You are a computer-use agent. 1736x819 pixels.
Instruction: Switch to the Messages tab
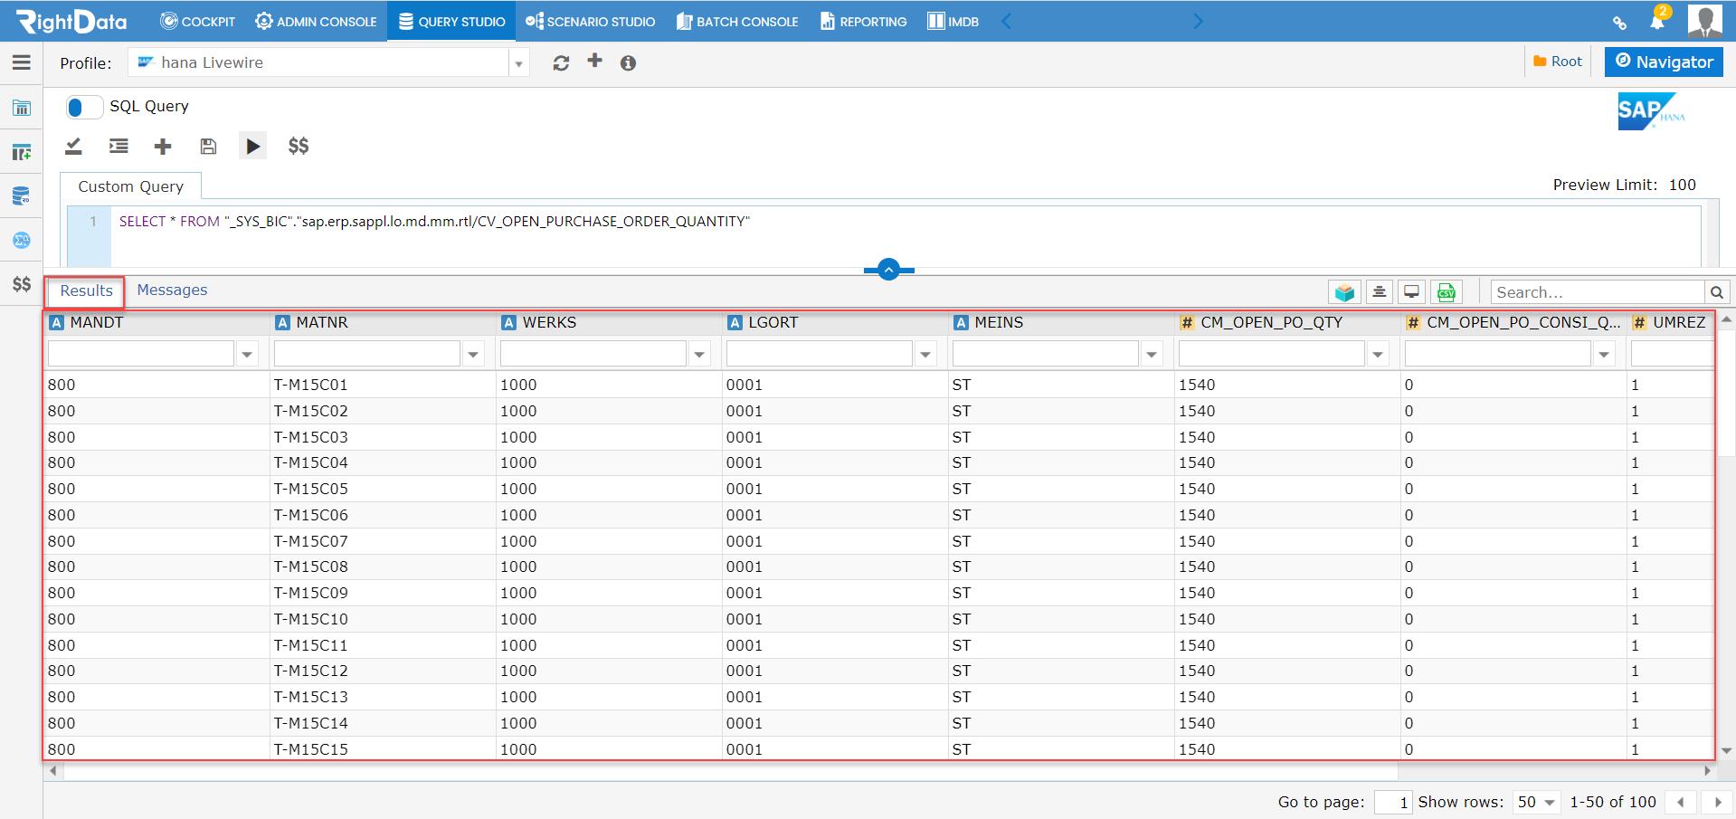click(172, 290)
